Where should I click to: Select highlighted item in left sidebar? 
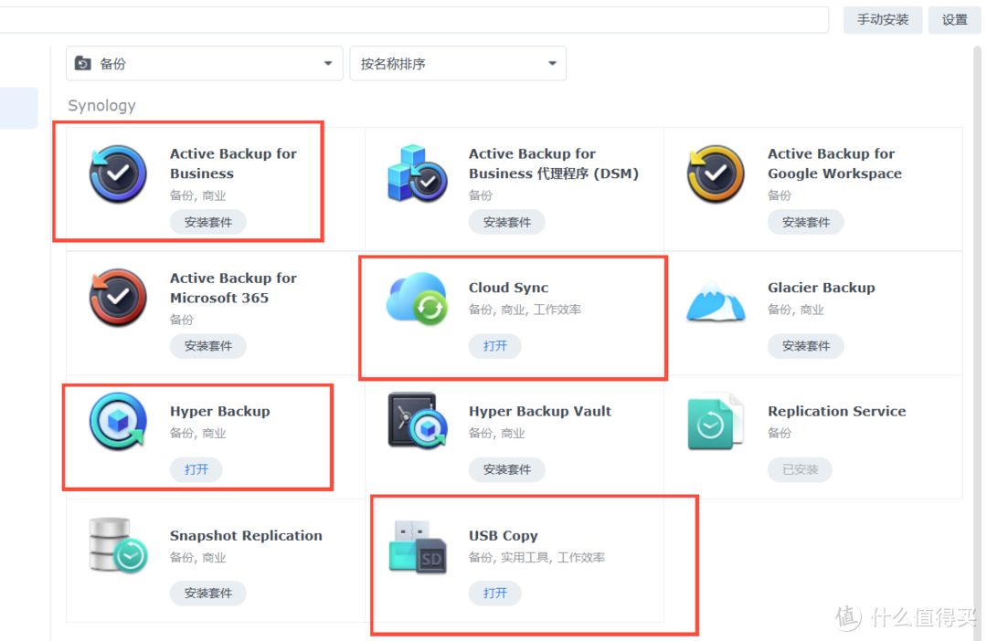(19, 108)
